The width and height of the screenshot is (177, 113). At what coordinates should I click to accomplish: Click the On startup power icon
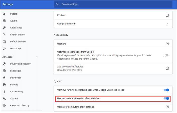pyautogui.click(x=4, y=48)
